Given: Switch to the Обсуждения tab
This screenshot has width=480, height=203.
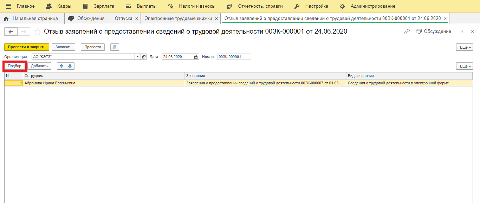Looking at the screenshot, I should point(87,18).
